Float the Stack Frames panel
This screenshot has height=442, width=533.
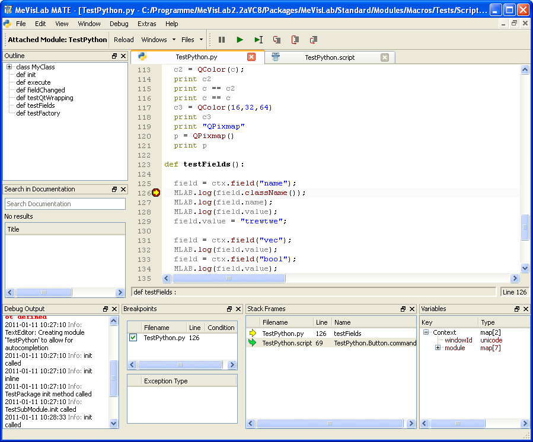[x=403, y=309]
